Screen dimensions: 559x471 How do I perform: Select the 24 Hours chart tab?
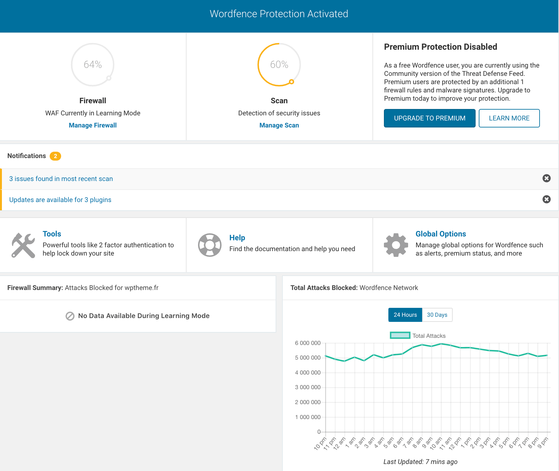[405, 315]
